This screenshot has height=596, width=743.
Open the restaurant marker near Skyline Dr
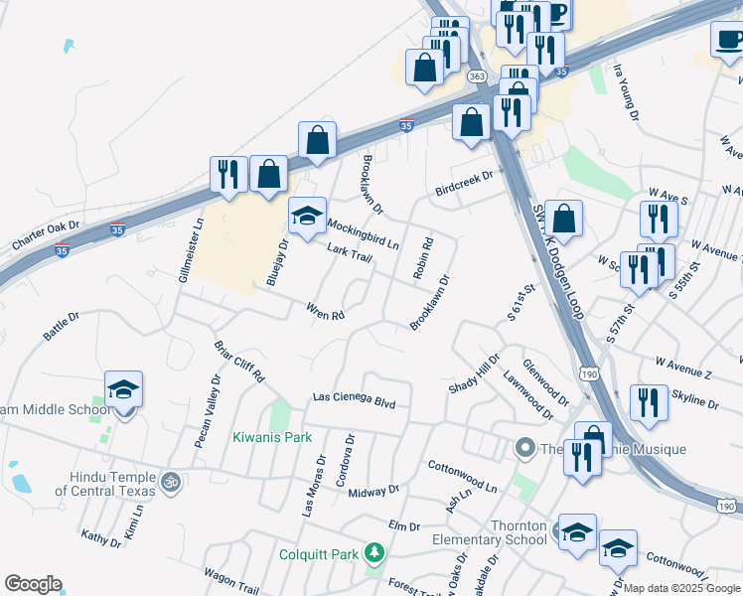(x=650, y=404)
